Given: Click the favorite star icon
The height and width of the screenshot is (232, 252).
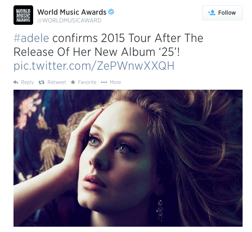Looking at the screenshot, I should coord(73,82).
